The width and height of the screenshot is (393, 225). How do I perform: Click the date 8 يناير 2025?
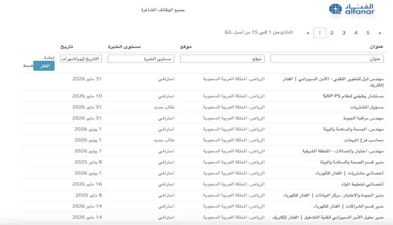click(88, 162)
